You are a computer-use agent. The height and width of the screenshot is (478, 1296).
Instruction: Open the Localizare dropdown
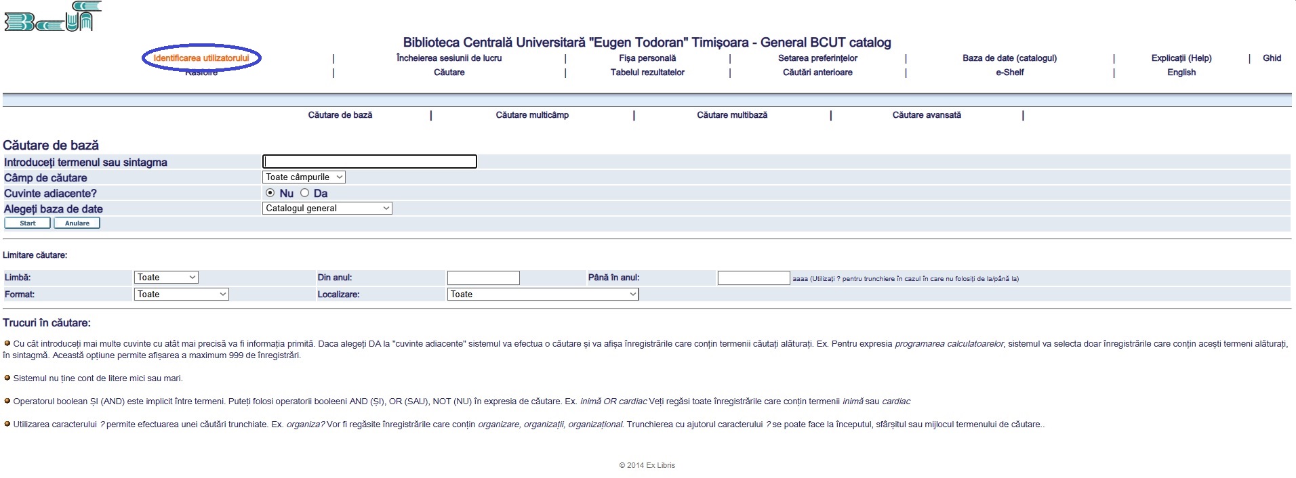542,295
